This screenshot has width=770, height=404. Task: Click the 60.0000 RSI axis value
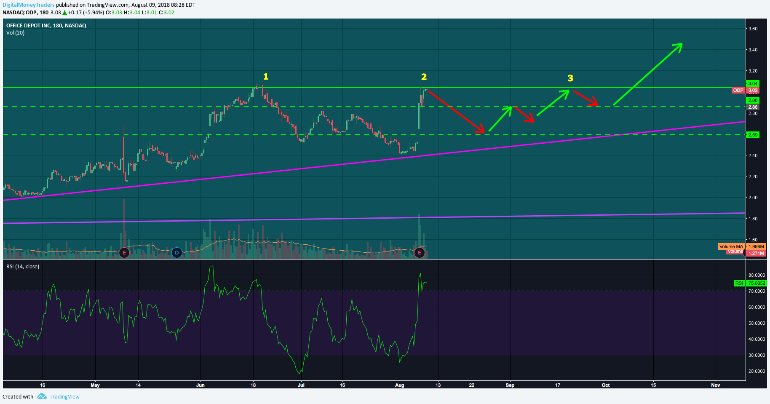click(x=757, y=307)
